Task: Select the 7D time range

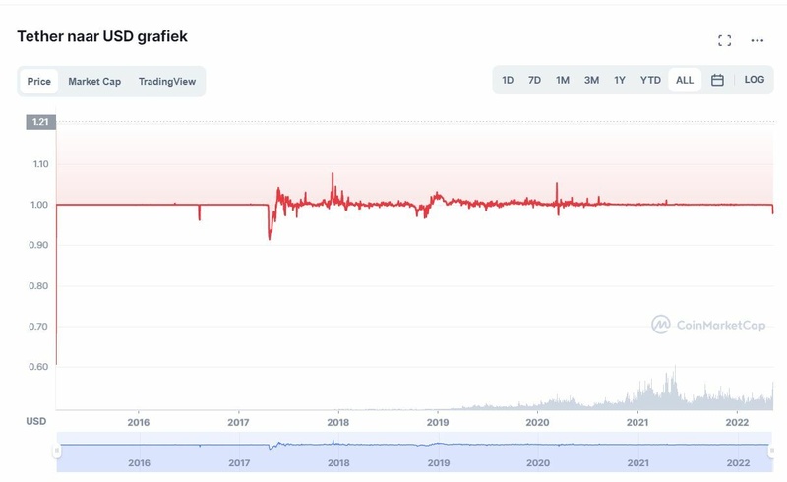Action: 534,80
